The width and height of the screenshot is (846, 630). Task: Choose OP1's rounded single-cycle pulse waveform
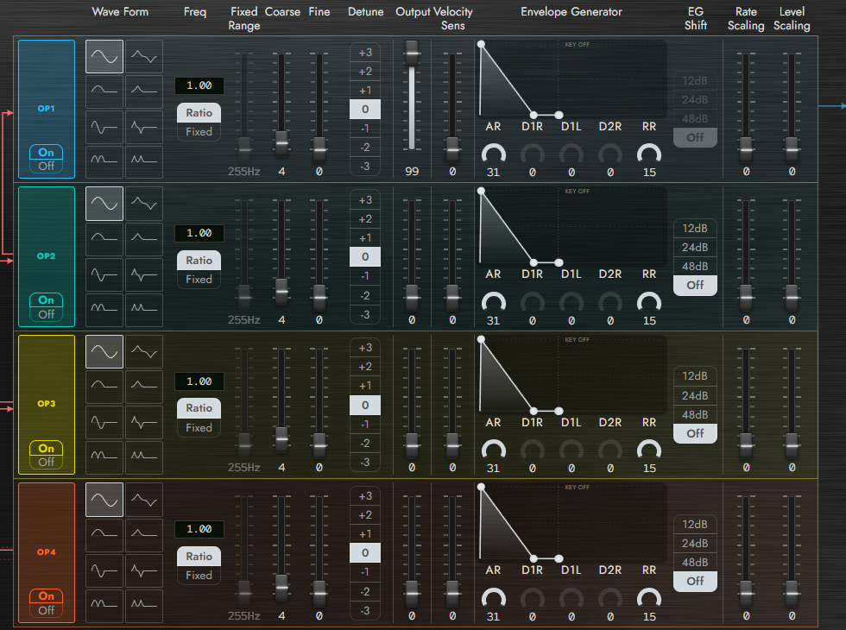pos(104,127)
